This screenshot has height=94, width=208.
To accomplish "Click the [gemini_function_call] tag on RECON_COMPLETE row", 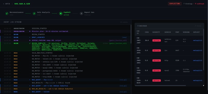I will tap(118, 44).
